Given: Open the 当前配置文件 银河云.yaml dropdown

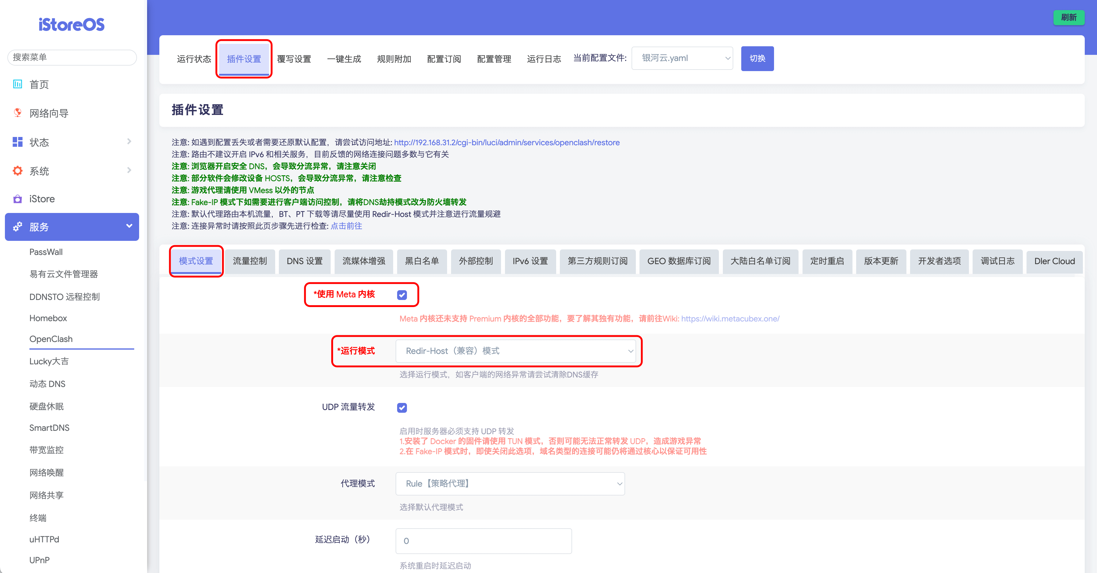Looking at the screenshot, I should click(x=682, y=58).
